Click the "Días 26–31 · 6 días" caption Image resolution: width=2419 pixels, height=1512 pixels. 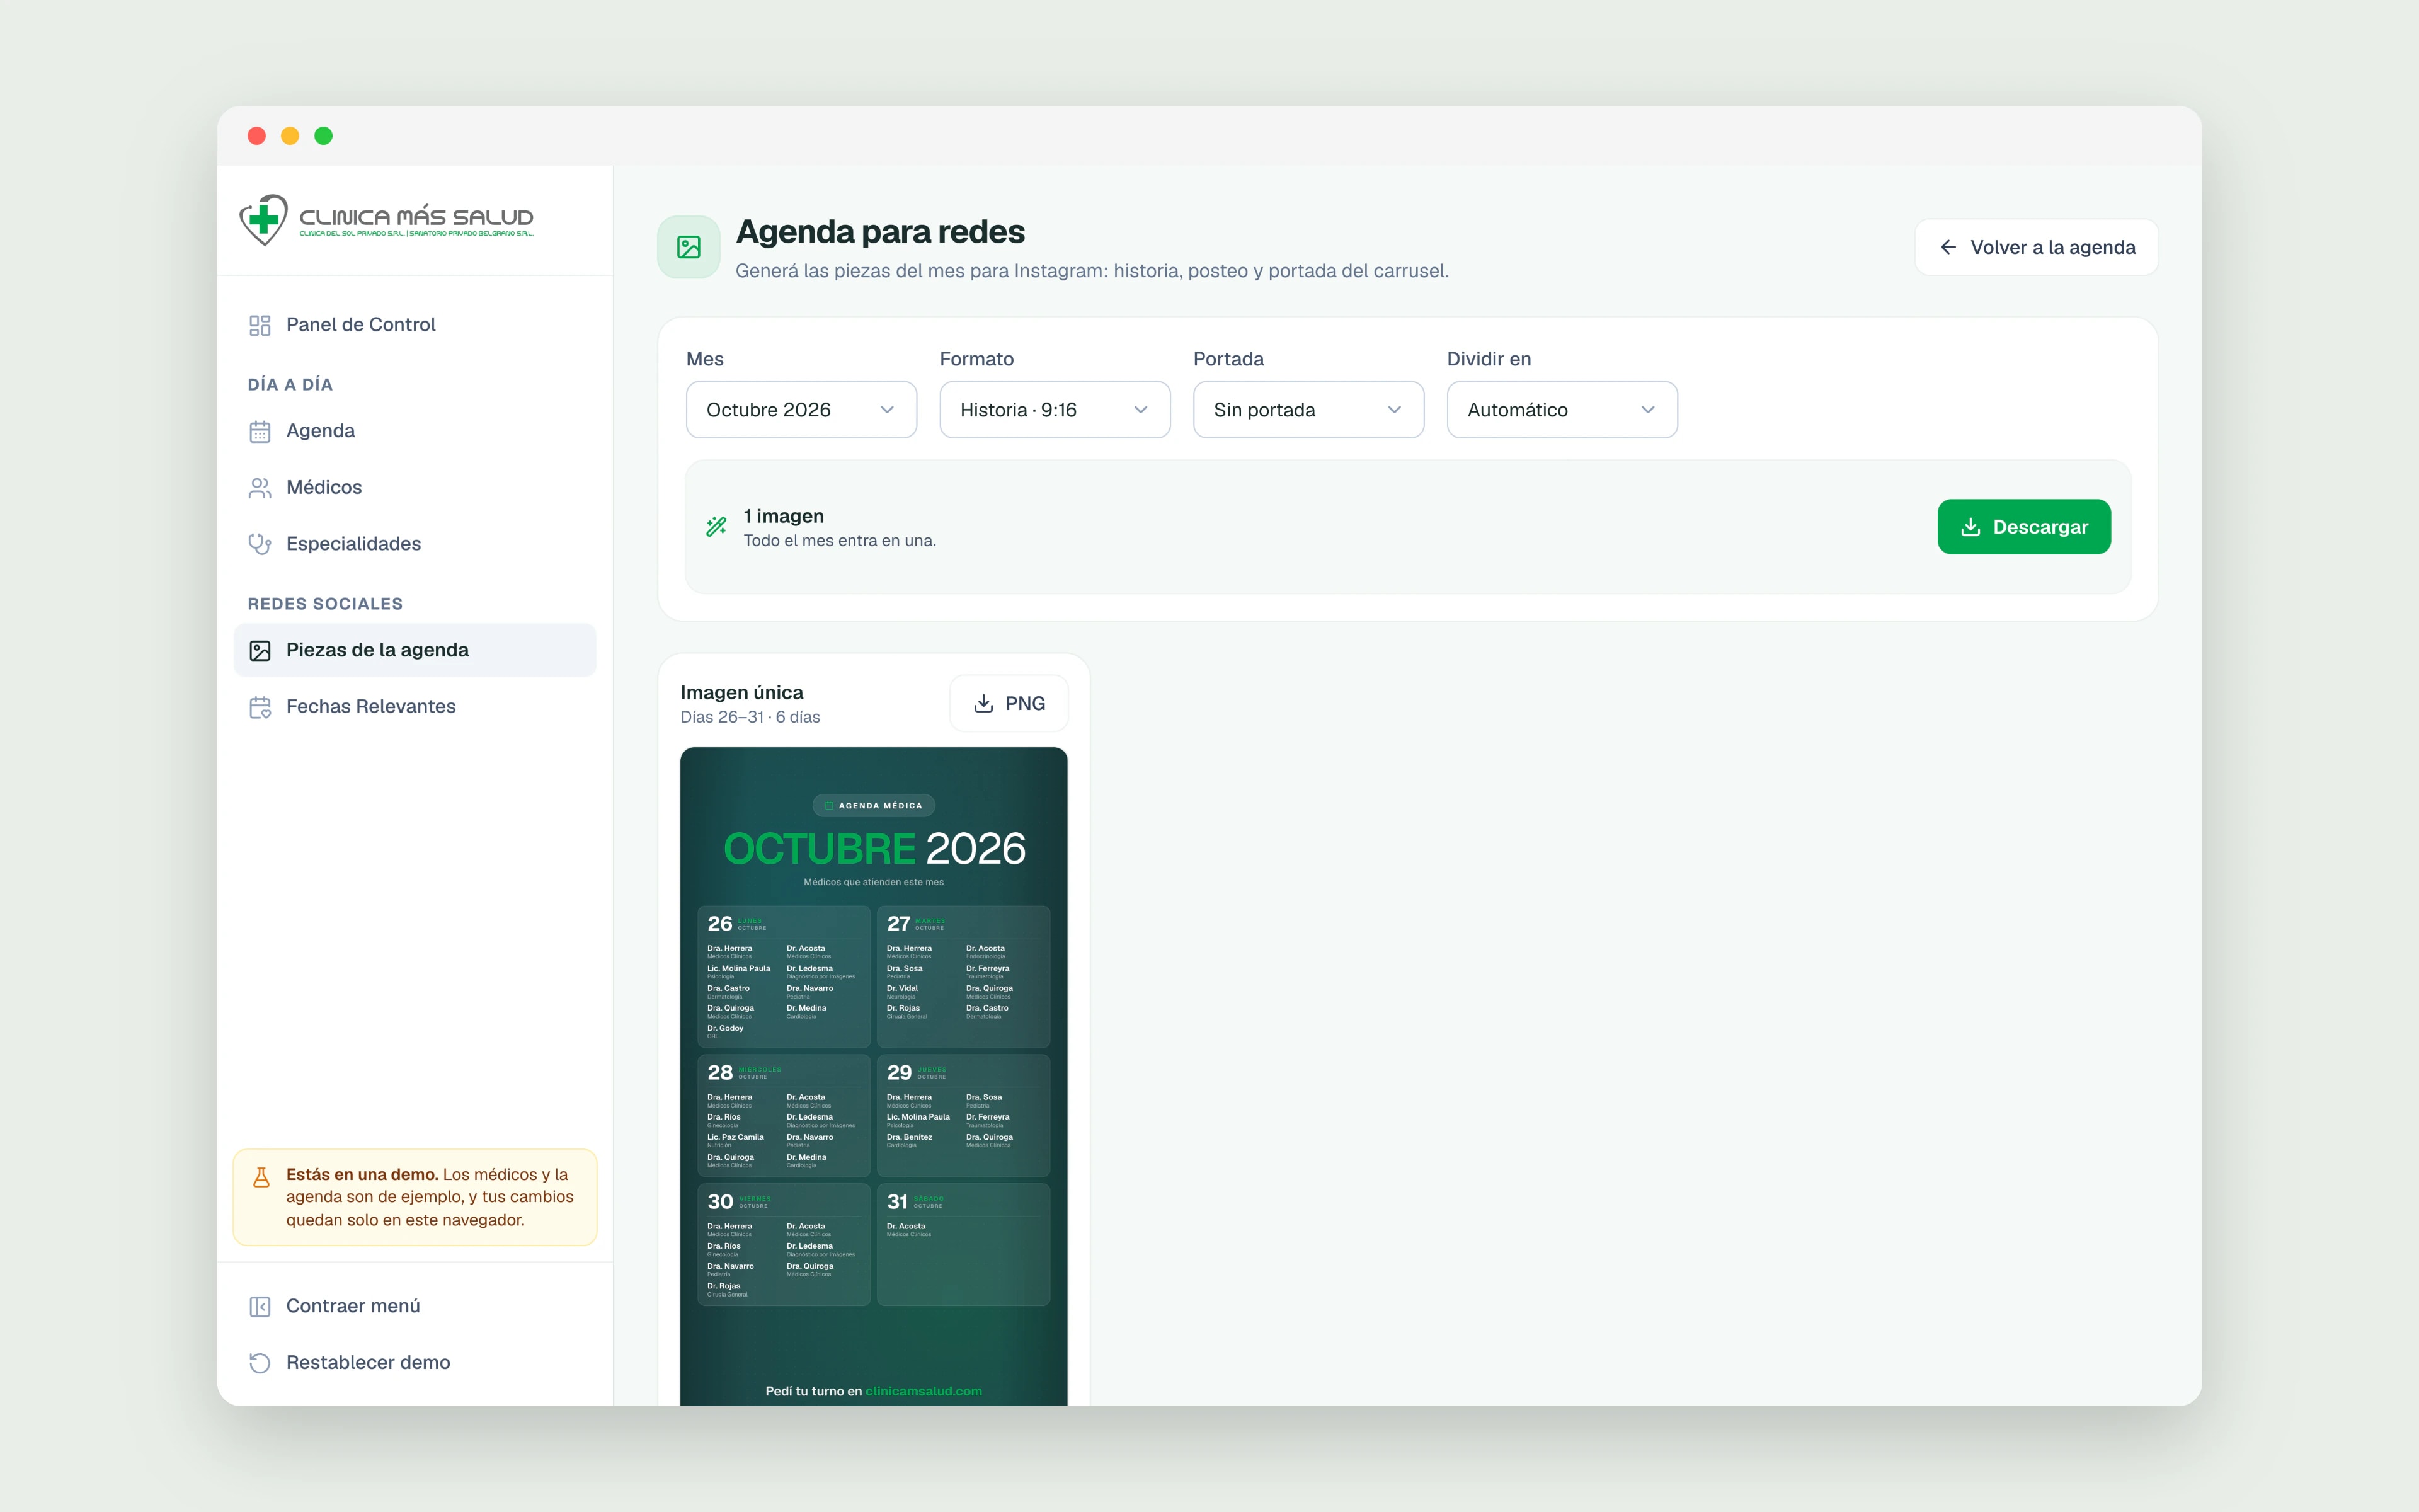pos(750,717)
